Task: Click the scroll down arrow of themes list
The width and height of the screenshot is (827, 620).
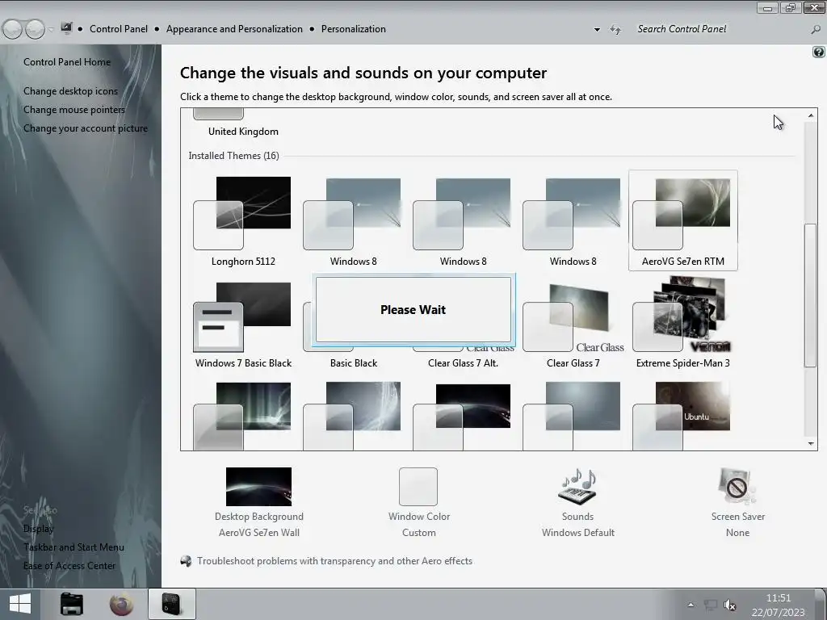Action: pyautogui.click(x=811, y=443)
